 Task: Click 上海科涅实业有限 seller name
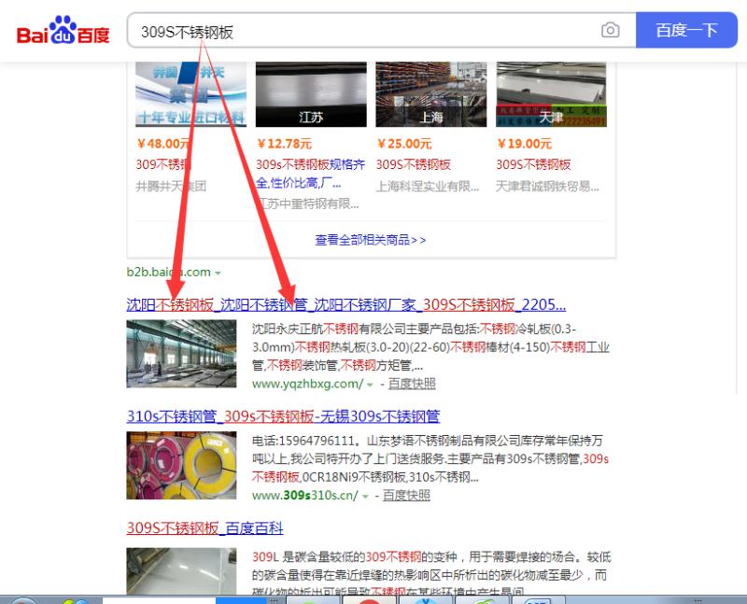tap(428, 187)
